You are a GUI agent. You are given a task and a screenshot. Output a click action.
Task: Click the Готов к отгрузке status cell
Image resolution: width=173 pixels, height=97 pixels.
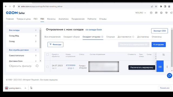(x=83, y=67)
